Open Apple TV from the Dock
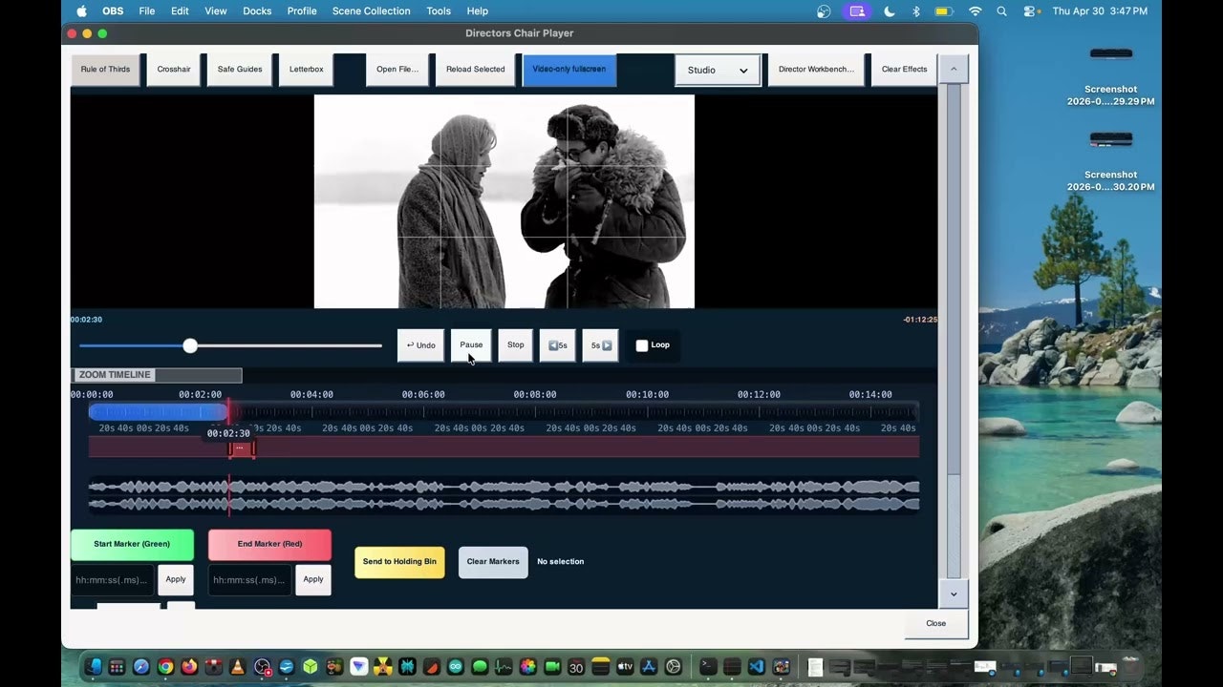The image size is (1223, 687). point(625,667)
